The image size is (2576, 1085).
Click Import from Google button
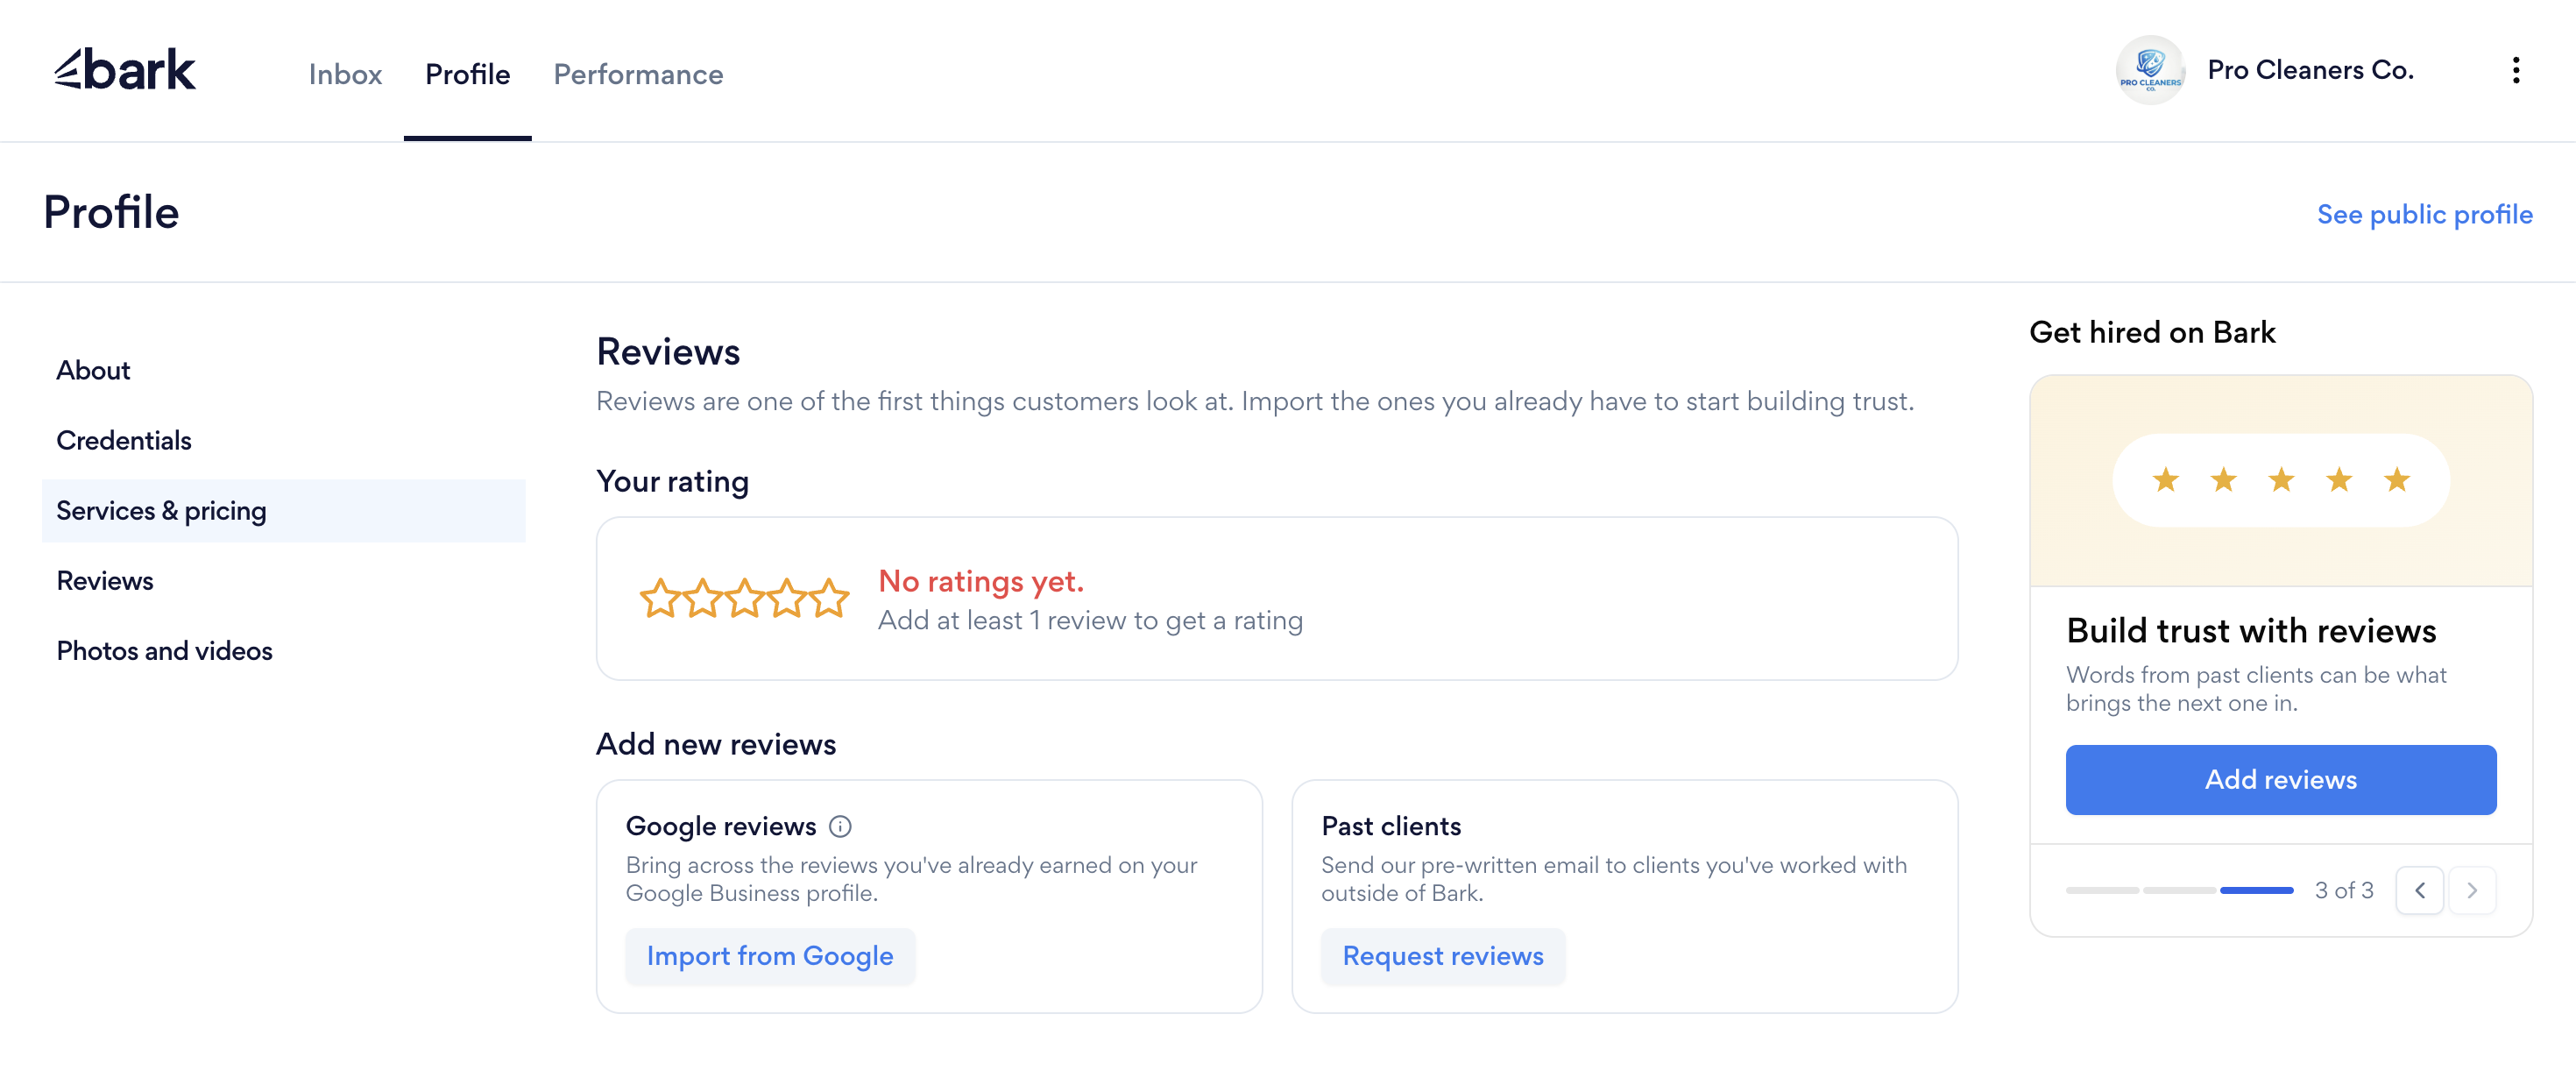point(770,956)
